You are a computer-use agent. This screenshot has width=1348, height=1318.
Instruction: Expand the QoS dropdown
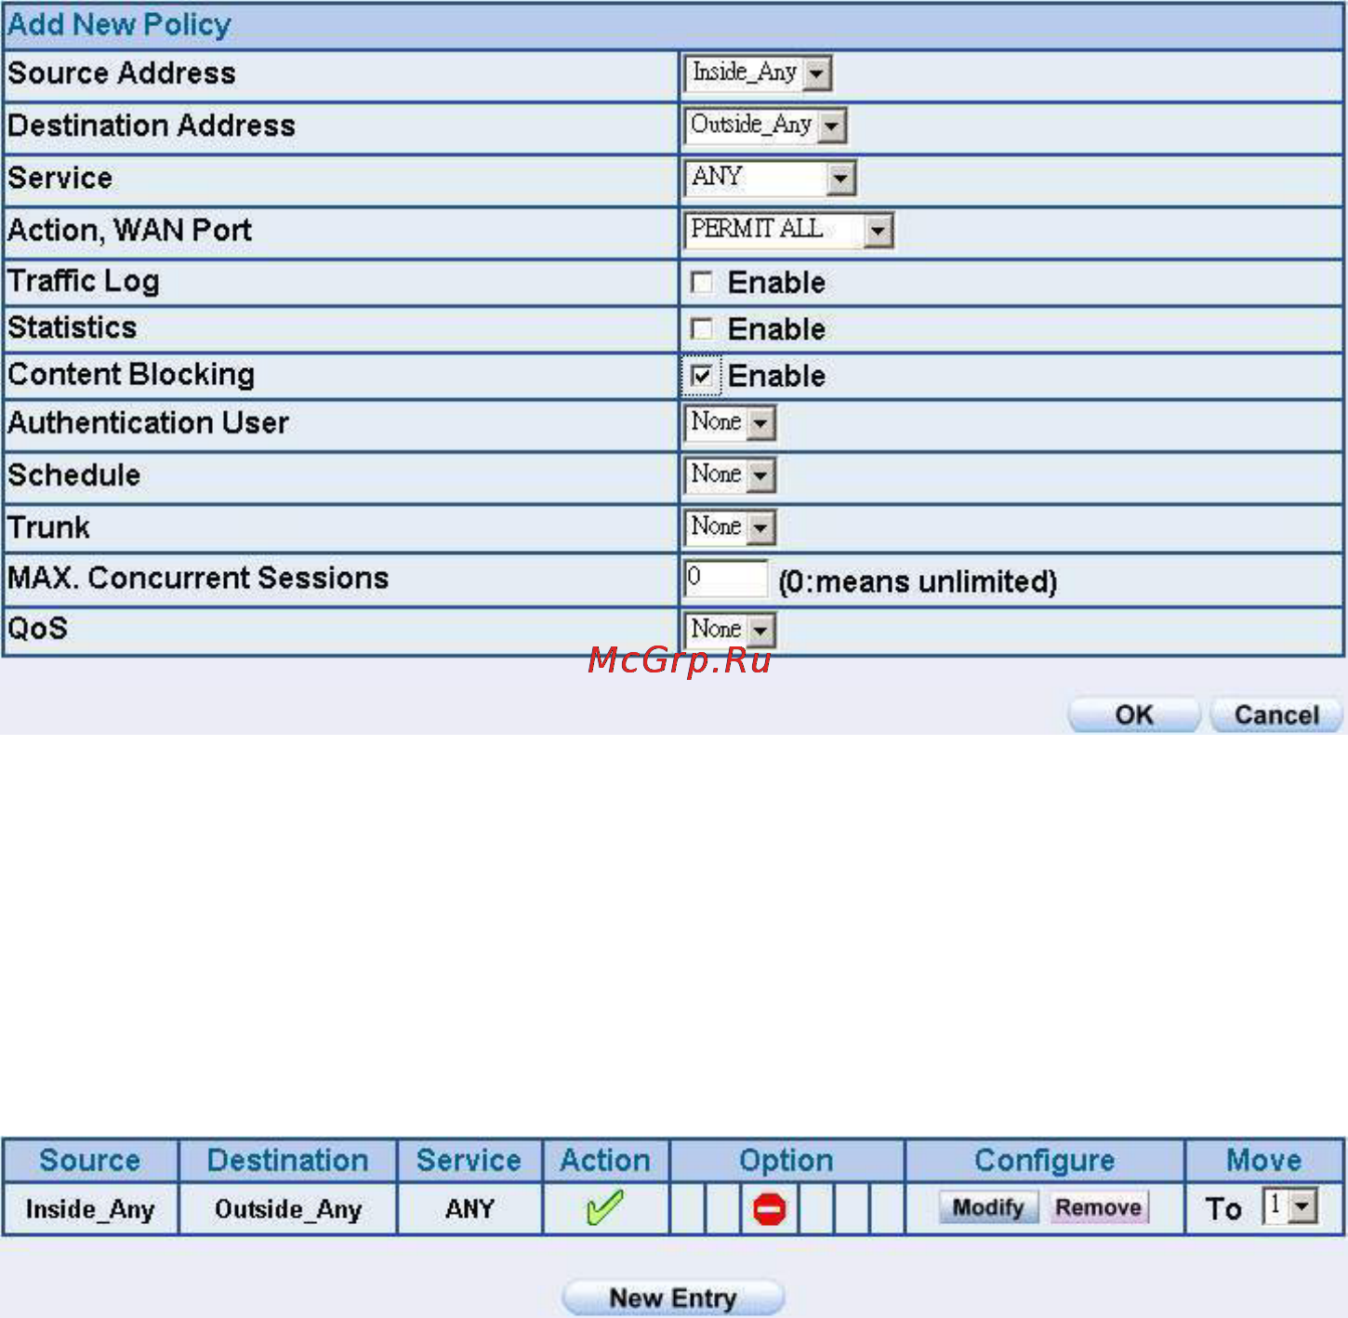730,630
